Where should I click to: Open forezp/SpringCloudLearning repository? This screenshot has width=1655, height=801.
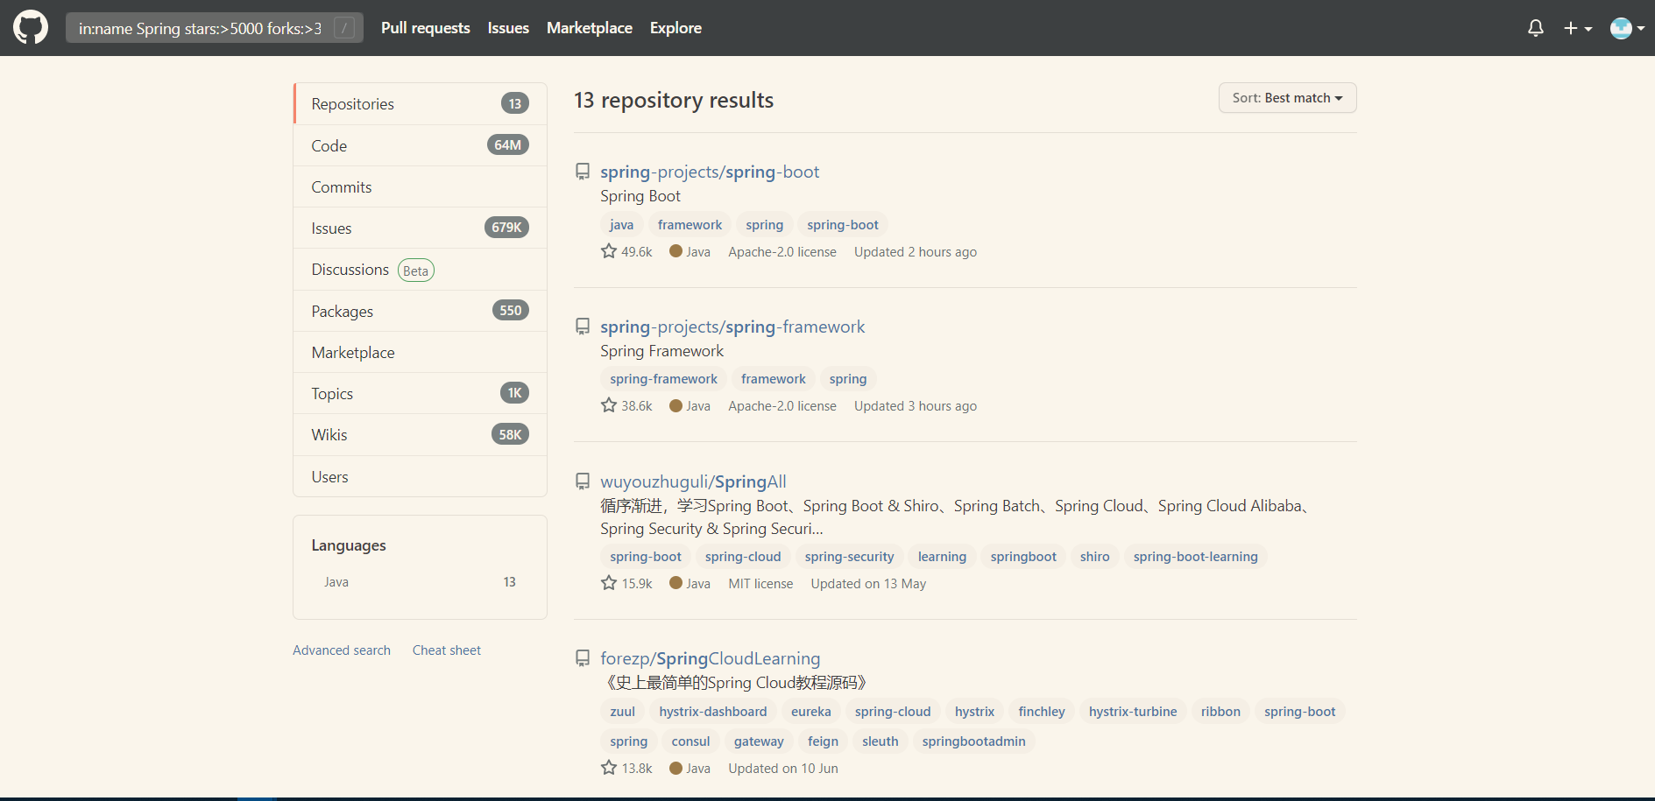click(711, 658)
